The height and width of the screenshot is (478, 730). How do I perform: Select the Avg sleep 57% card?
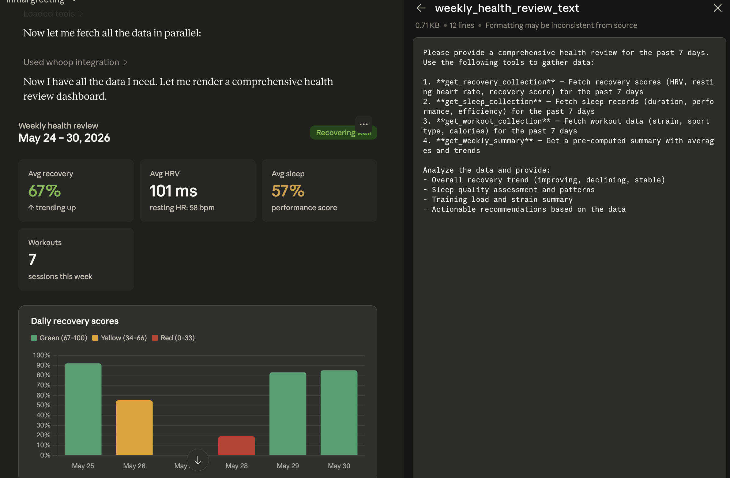pos(319,190)
